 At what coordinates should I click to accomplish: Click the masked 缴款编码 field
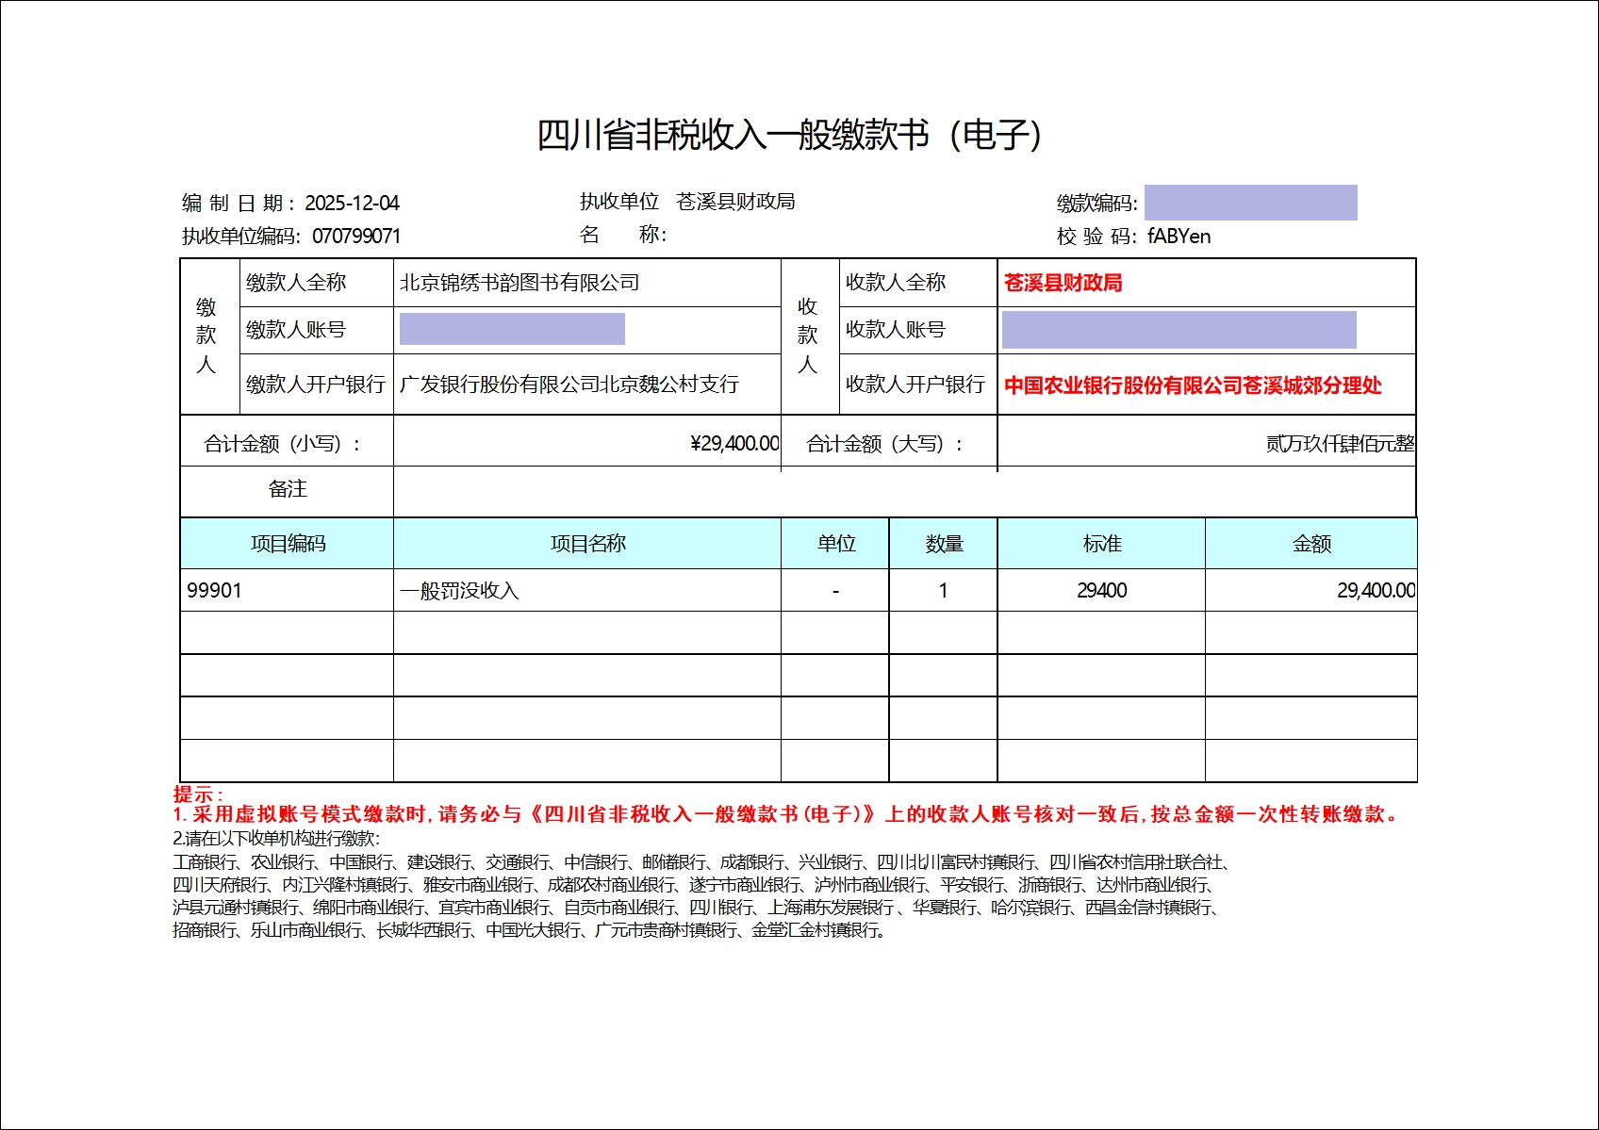click(x=1250, y=203)
